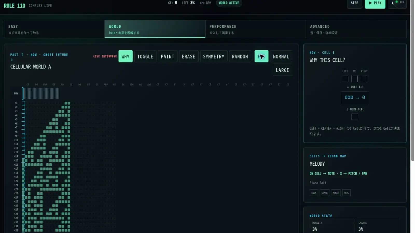Select the WORLD tab
Image resolution: width=415 pixels, height=233 pixels.
tap(155, 29)
